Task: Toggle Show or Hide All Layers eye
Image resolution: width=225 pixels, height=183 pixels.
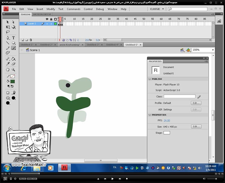Action: 47,19
